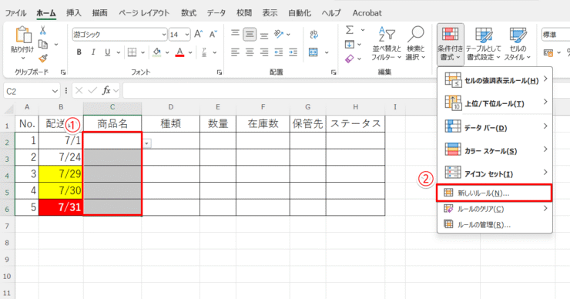570x299 pixels.
Task: Toggle italic formatting
Action: pyautogui.click(x=93, y=52)
